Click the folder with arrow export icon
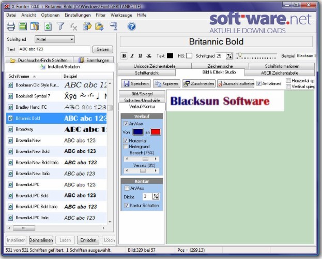The height and width of the screenshot is (259, 322). pyautogui.click(x=99, y=26)
